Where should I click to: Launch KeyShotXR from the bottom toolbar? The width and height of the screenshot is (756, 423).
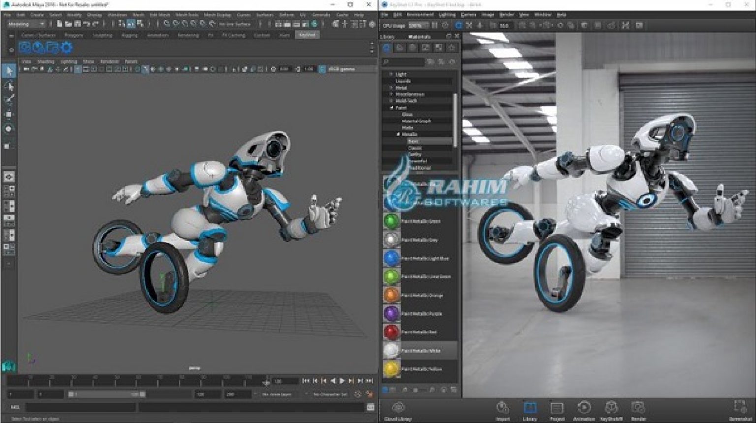pos(611,408)
